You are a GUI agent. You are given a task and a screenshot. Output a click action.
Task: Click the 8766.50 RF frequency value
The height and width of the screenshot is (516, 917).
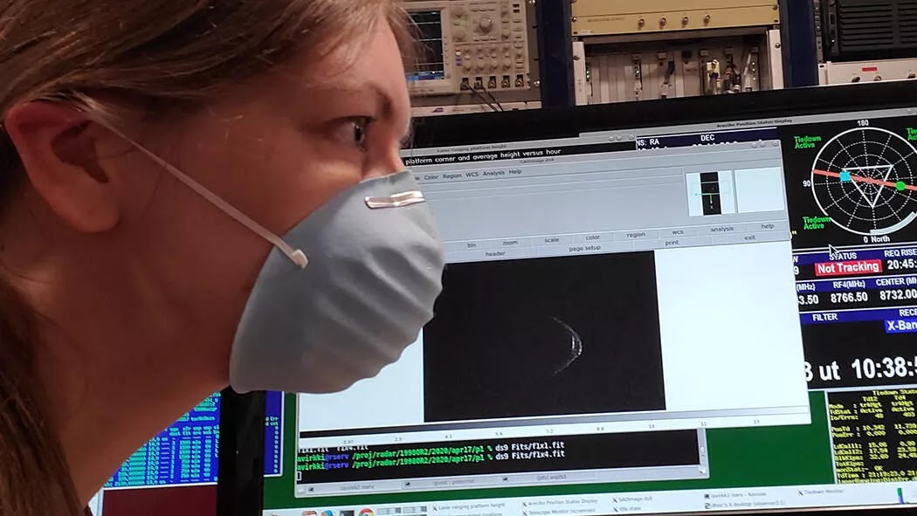click(849, 298)
